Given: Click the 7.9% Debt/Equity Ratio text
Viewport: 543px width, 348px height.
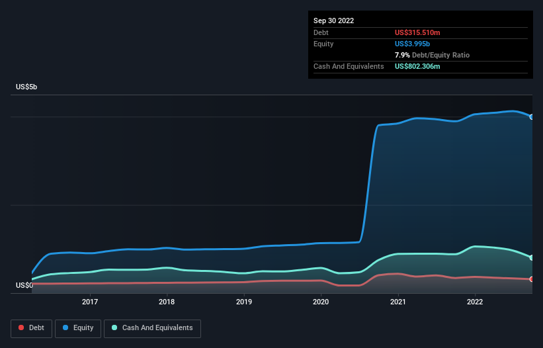Looking at the screenshot, I should click(x=432, y=55).
